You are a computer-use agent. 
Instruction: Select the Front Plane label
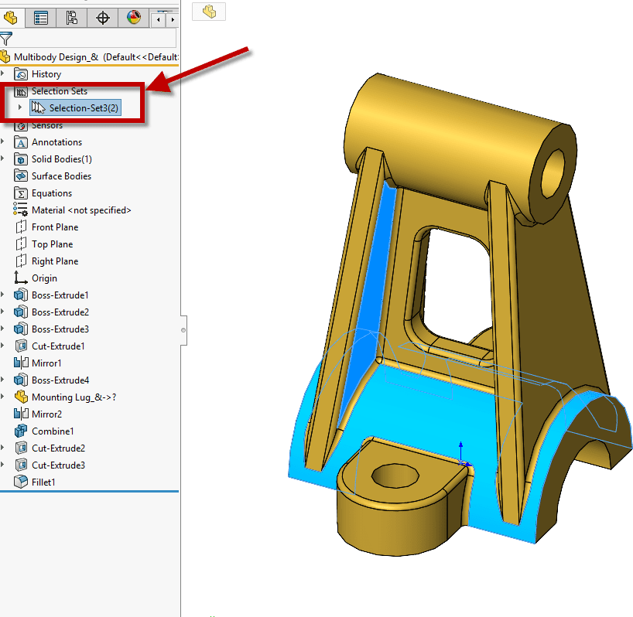(x=55, y=227)
